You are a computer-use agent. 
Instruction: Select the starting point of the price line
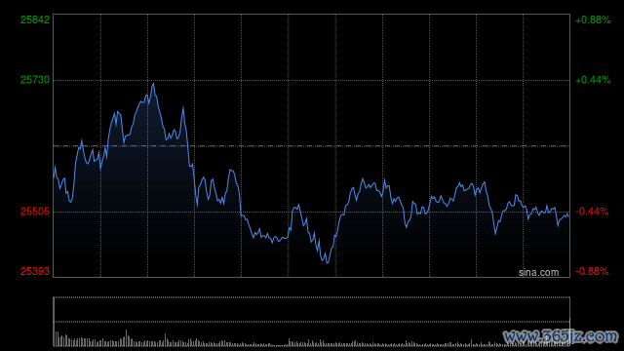(55, 167)
